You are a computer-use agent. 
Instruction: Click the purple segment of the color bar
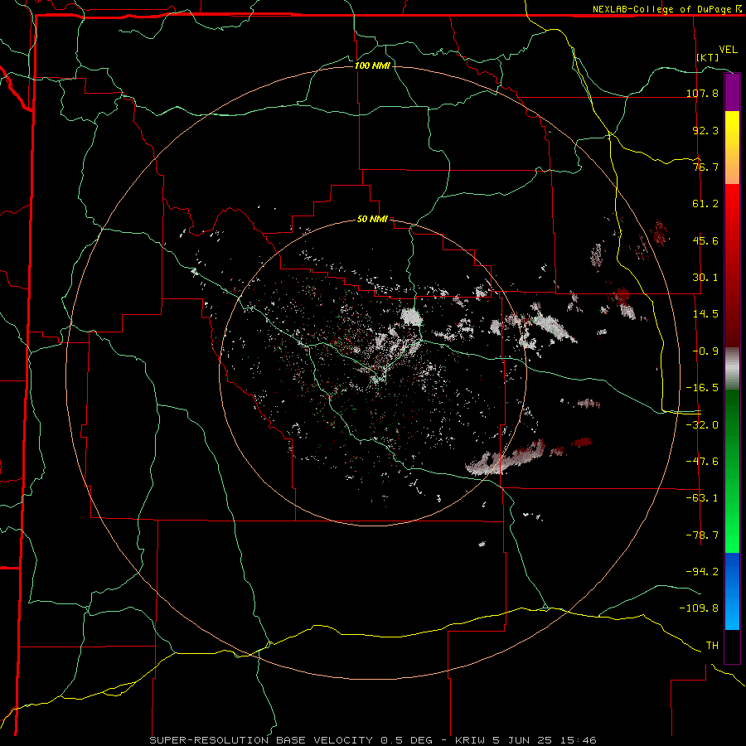click(x=732, y=92)
